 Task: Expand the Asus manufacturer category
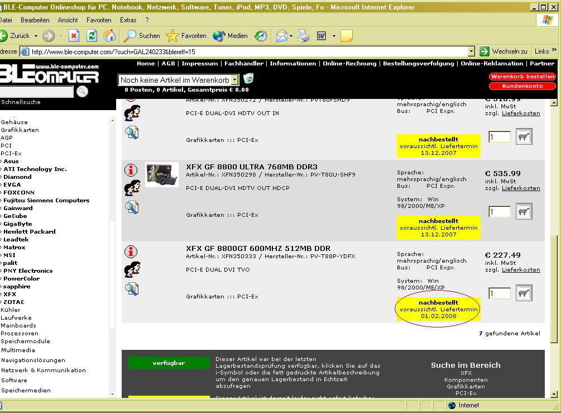pyautogui.click(x=11, y=161)
